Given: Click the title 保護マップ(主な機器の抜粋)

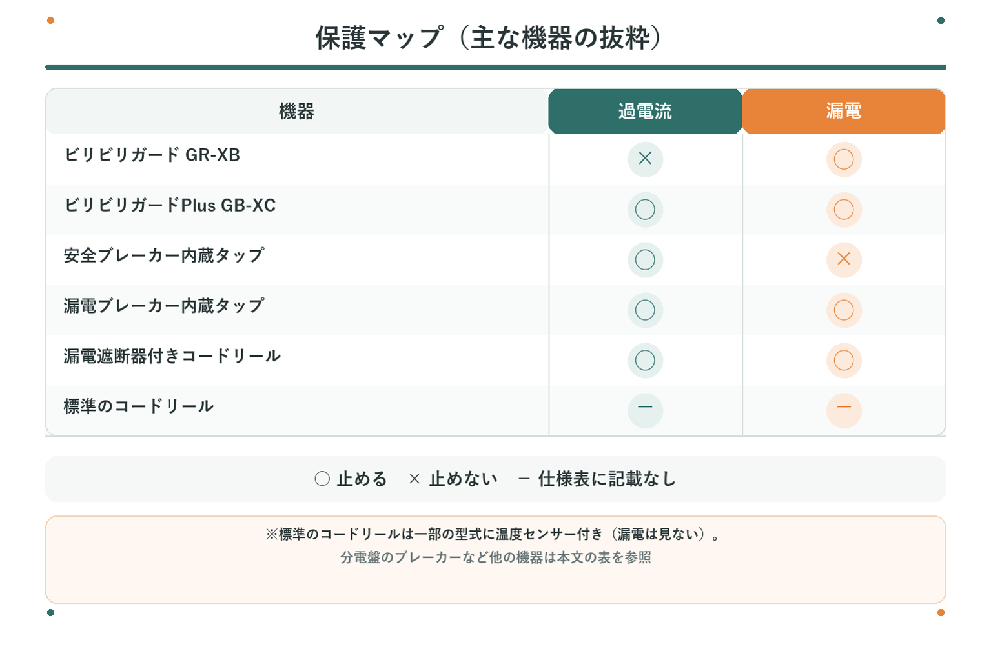Looking at the screenshot, I should [489, 38].
